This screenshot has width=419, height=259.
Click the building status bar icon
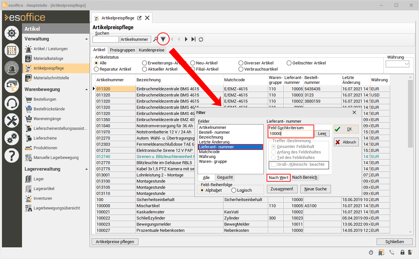click(381, 252)
